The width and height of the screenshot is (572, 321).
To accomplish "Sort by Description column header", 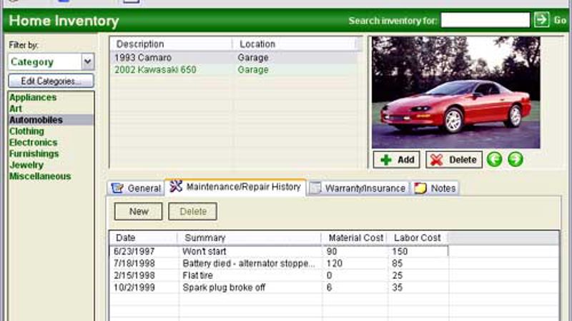I will (171, 44).
